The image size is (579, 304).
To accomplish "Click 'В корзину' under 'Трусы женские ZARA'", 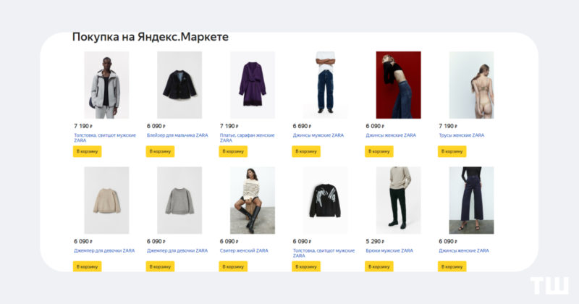I will point(452,151).
